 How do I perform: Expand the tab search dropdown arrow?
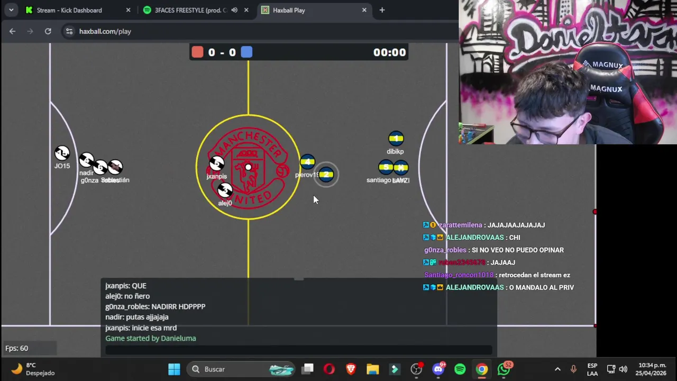click(x=11, y=10)
